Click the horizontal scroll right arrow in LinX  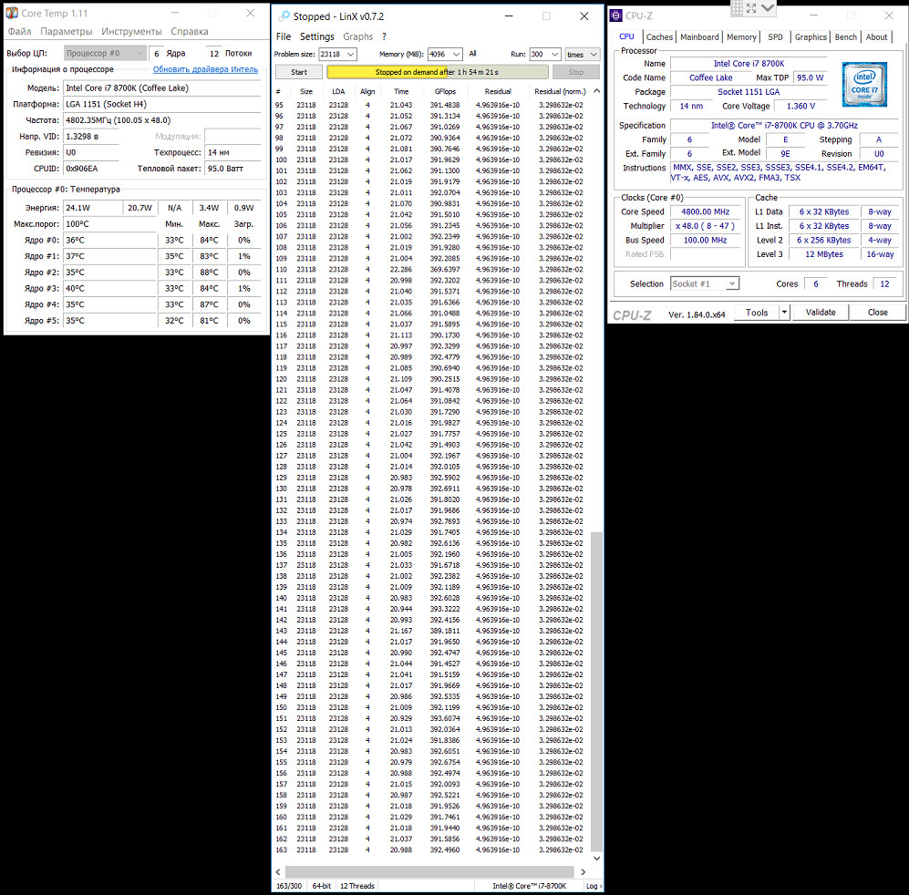pos(583,872)
